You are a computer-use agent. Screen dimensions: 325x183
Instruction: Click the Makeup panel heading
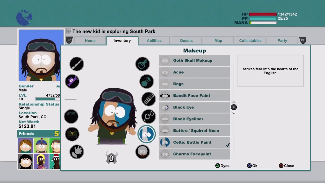click(194, 51)
